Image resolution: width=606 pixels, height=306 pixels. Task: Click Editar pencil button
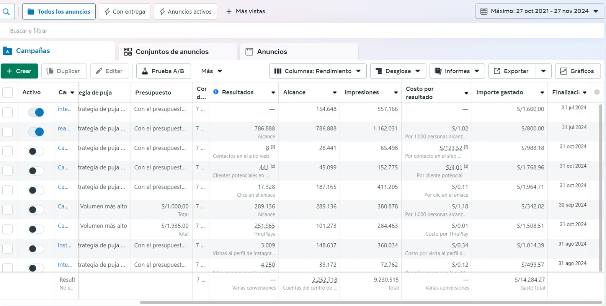[109, 71]
